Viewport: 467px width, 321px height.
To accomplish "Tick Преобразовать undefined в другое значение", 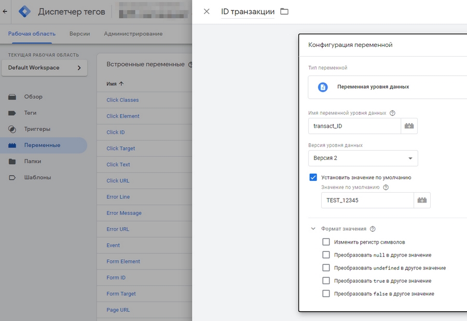I will click(326, 268).
